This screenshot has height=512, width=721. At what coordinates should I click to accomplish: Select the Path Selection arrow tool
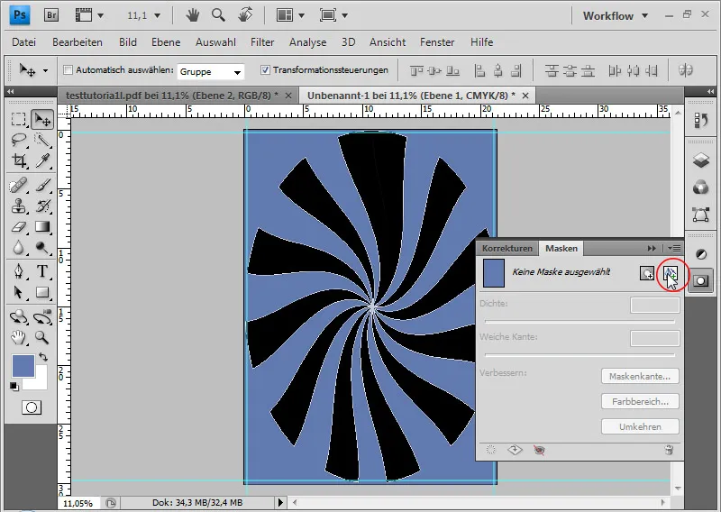pos(18,292)
